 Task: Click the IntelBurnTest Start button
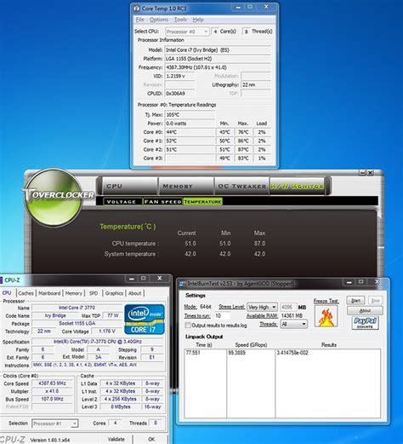355,300
